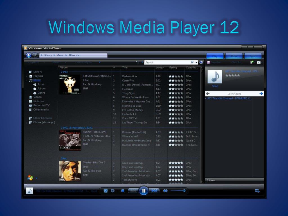
Task: Adjust the volume slider
Action: click(178, 191)
